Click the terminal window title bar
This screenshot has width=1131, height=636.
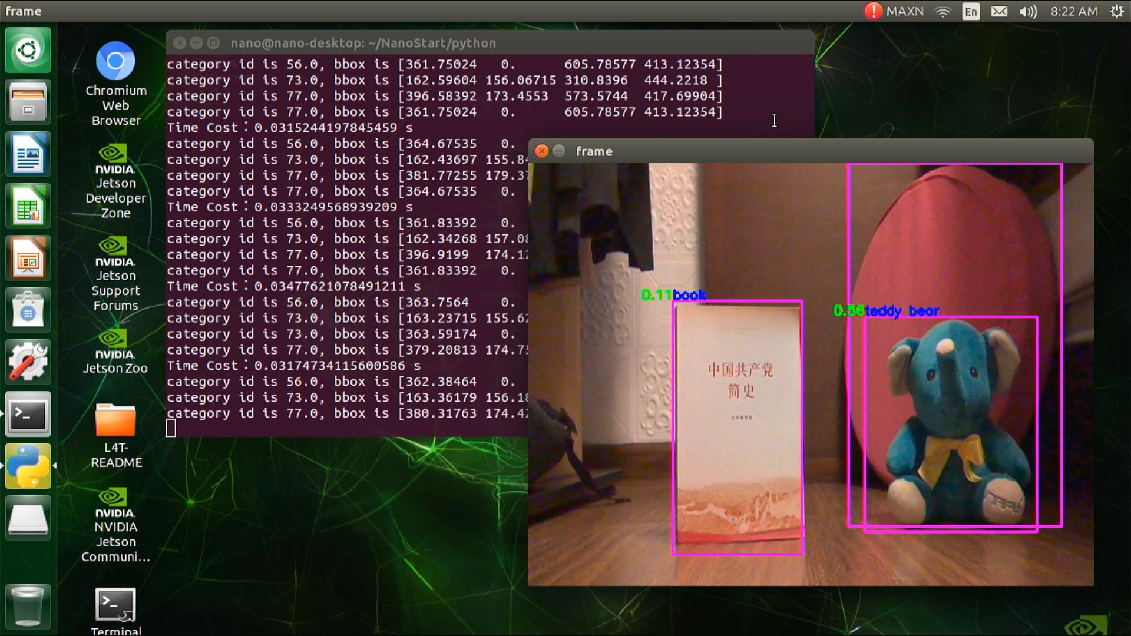tap(471, 43)
